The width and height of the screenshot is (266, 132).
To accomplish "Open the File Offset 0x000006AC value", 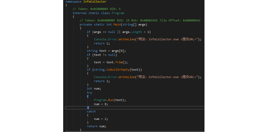I will click(x=192, y=20).
